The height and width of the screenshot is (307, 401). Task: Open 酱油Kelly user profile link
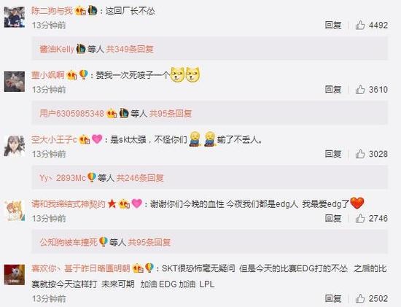[57, 49]
